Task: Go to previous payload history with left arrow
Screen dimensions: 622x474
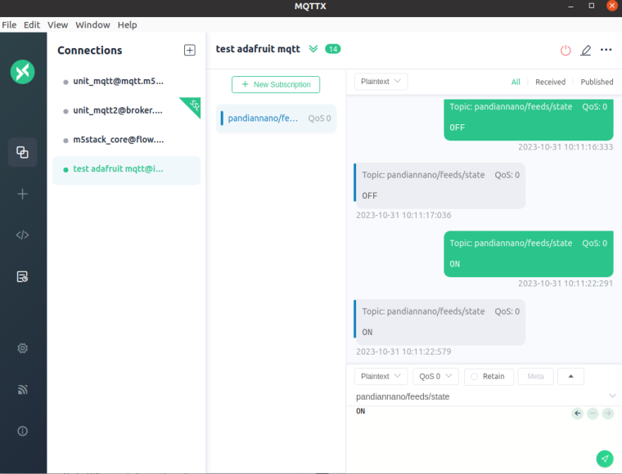Action: click(578, 414)
